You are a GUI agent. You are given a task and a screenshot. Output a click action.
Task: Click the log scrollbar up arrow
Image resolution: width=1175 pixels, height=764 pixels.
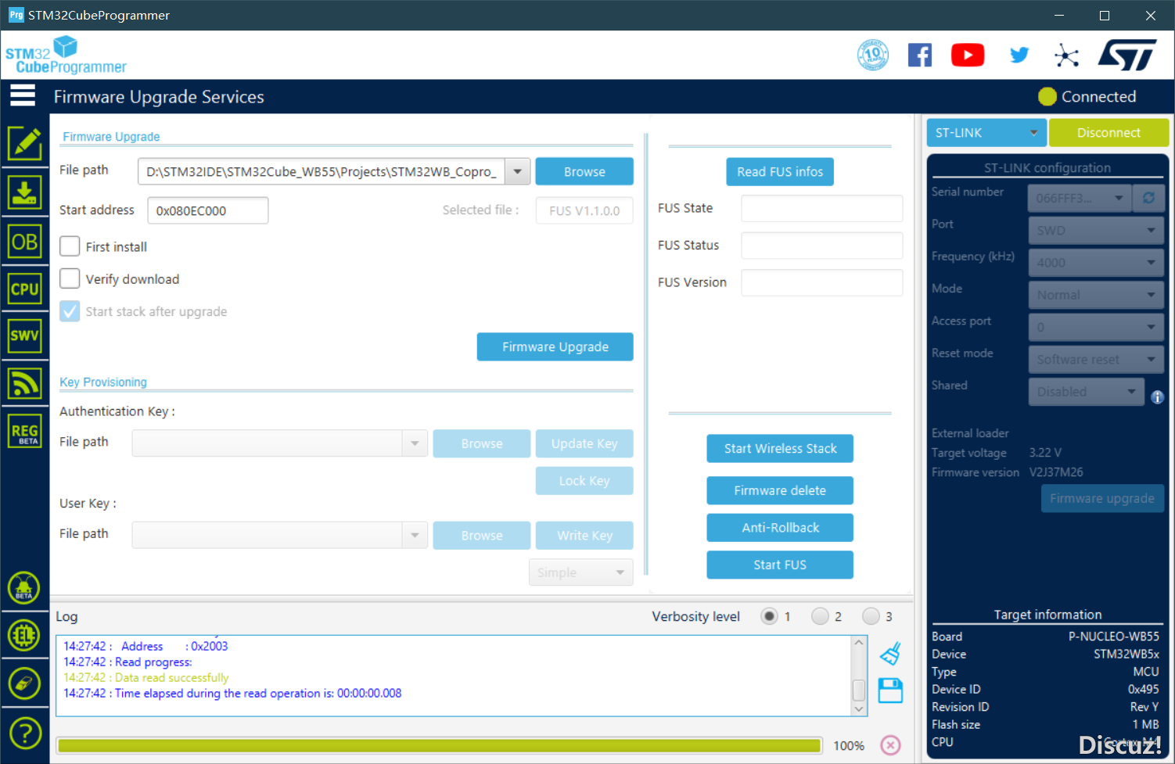859,643
